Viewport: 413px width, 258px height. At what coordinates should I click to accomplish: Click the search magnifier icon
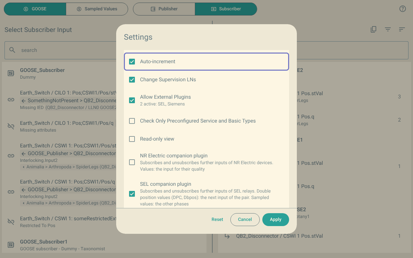click(x=12, y=50)
